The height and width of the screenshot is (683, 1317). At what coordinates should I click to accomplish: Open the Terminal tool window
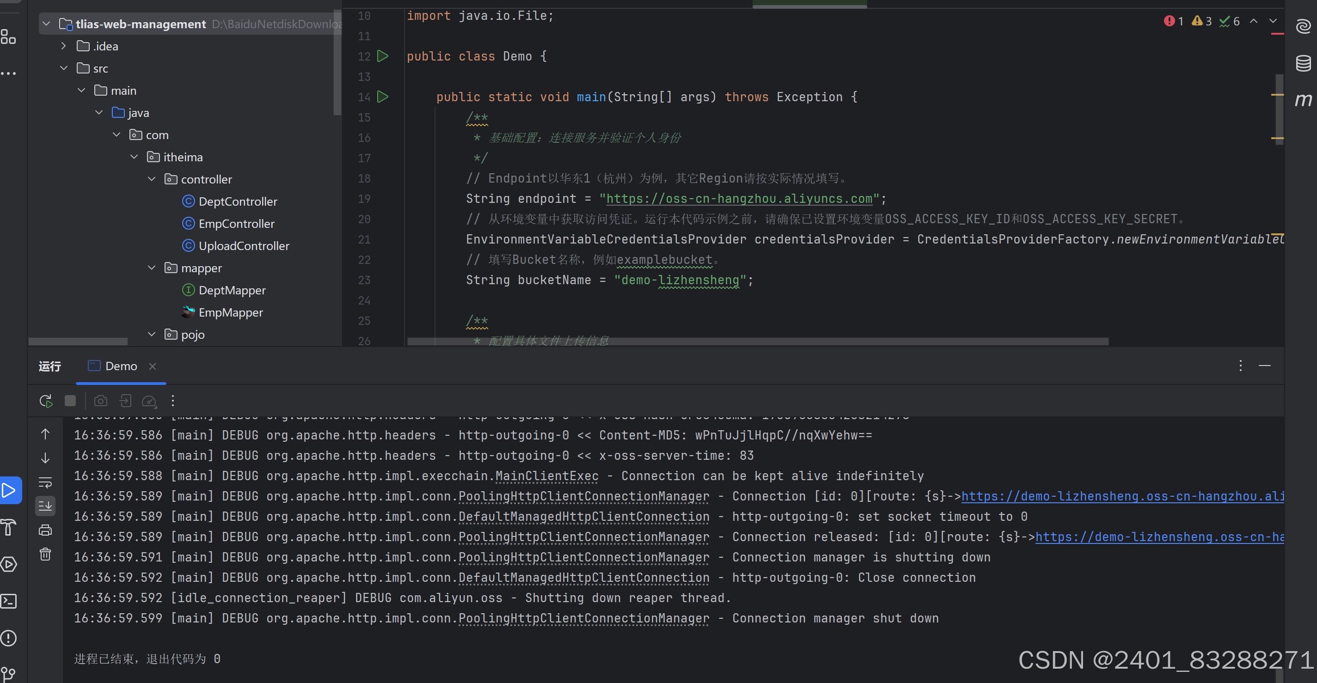tap(9, 601)
